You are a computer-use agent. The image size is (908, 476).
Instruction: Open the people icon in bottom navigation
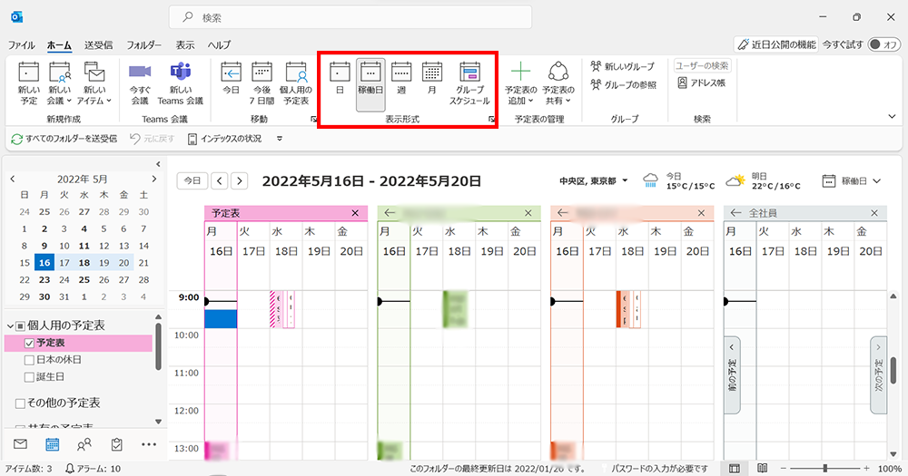point(84,444)
